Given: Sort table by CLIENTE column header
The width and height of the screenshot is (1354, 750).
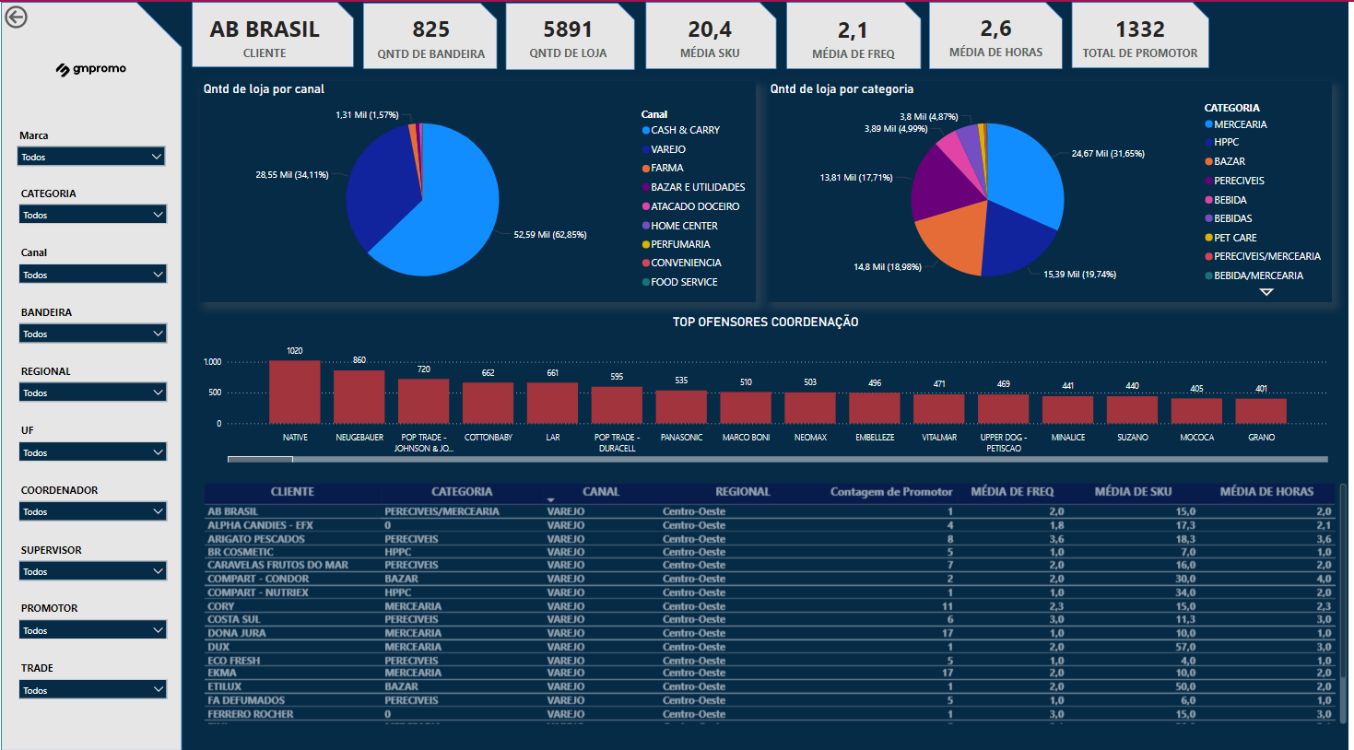Looking at the screenshot, I should (x=292, y=492).
